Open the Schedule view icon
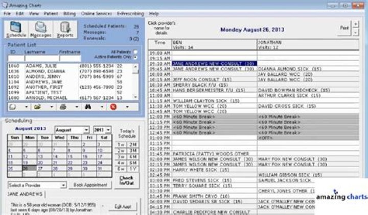 (x=17, y=30)
